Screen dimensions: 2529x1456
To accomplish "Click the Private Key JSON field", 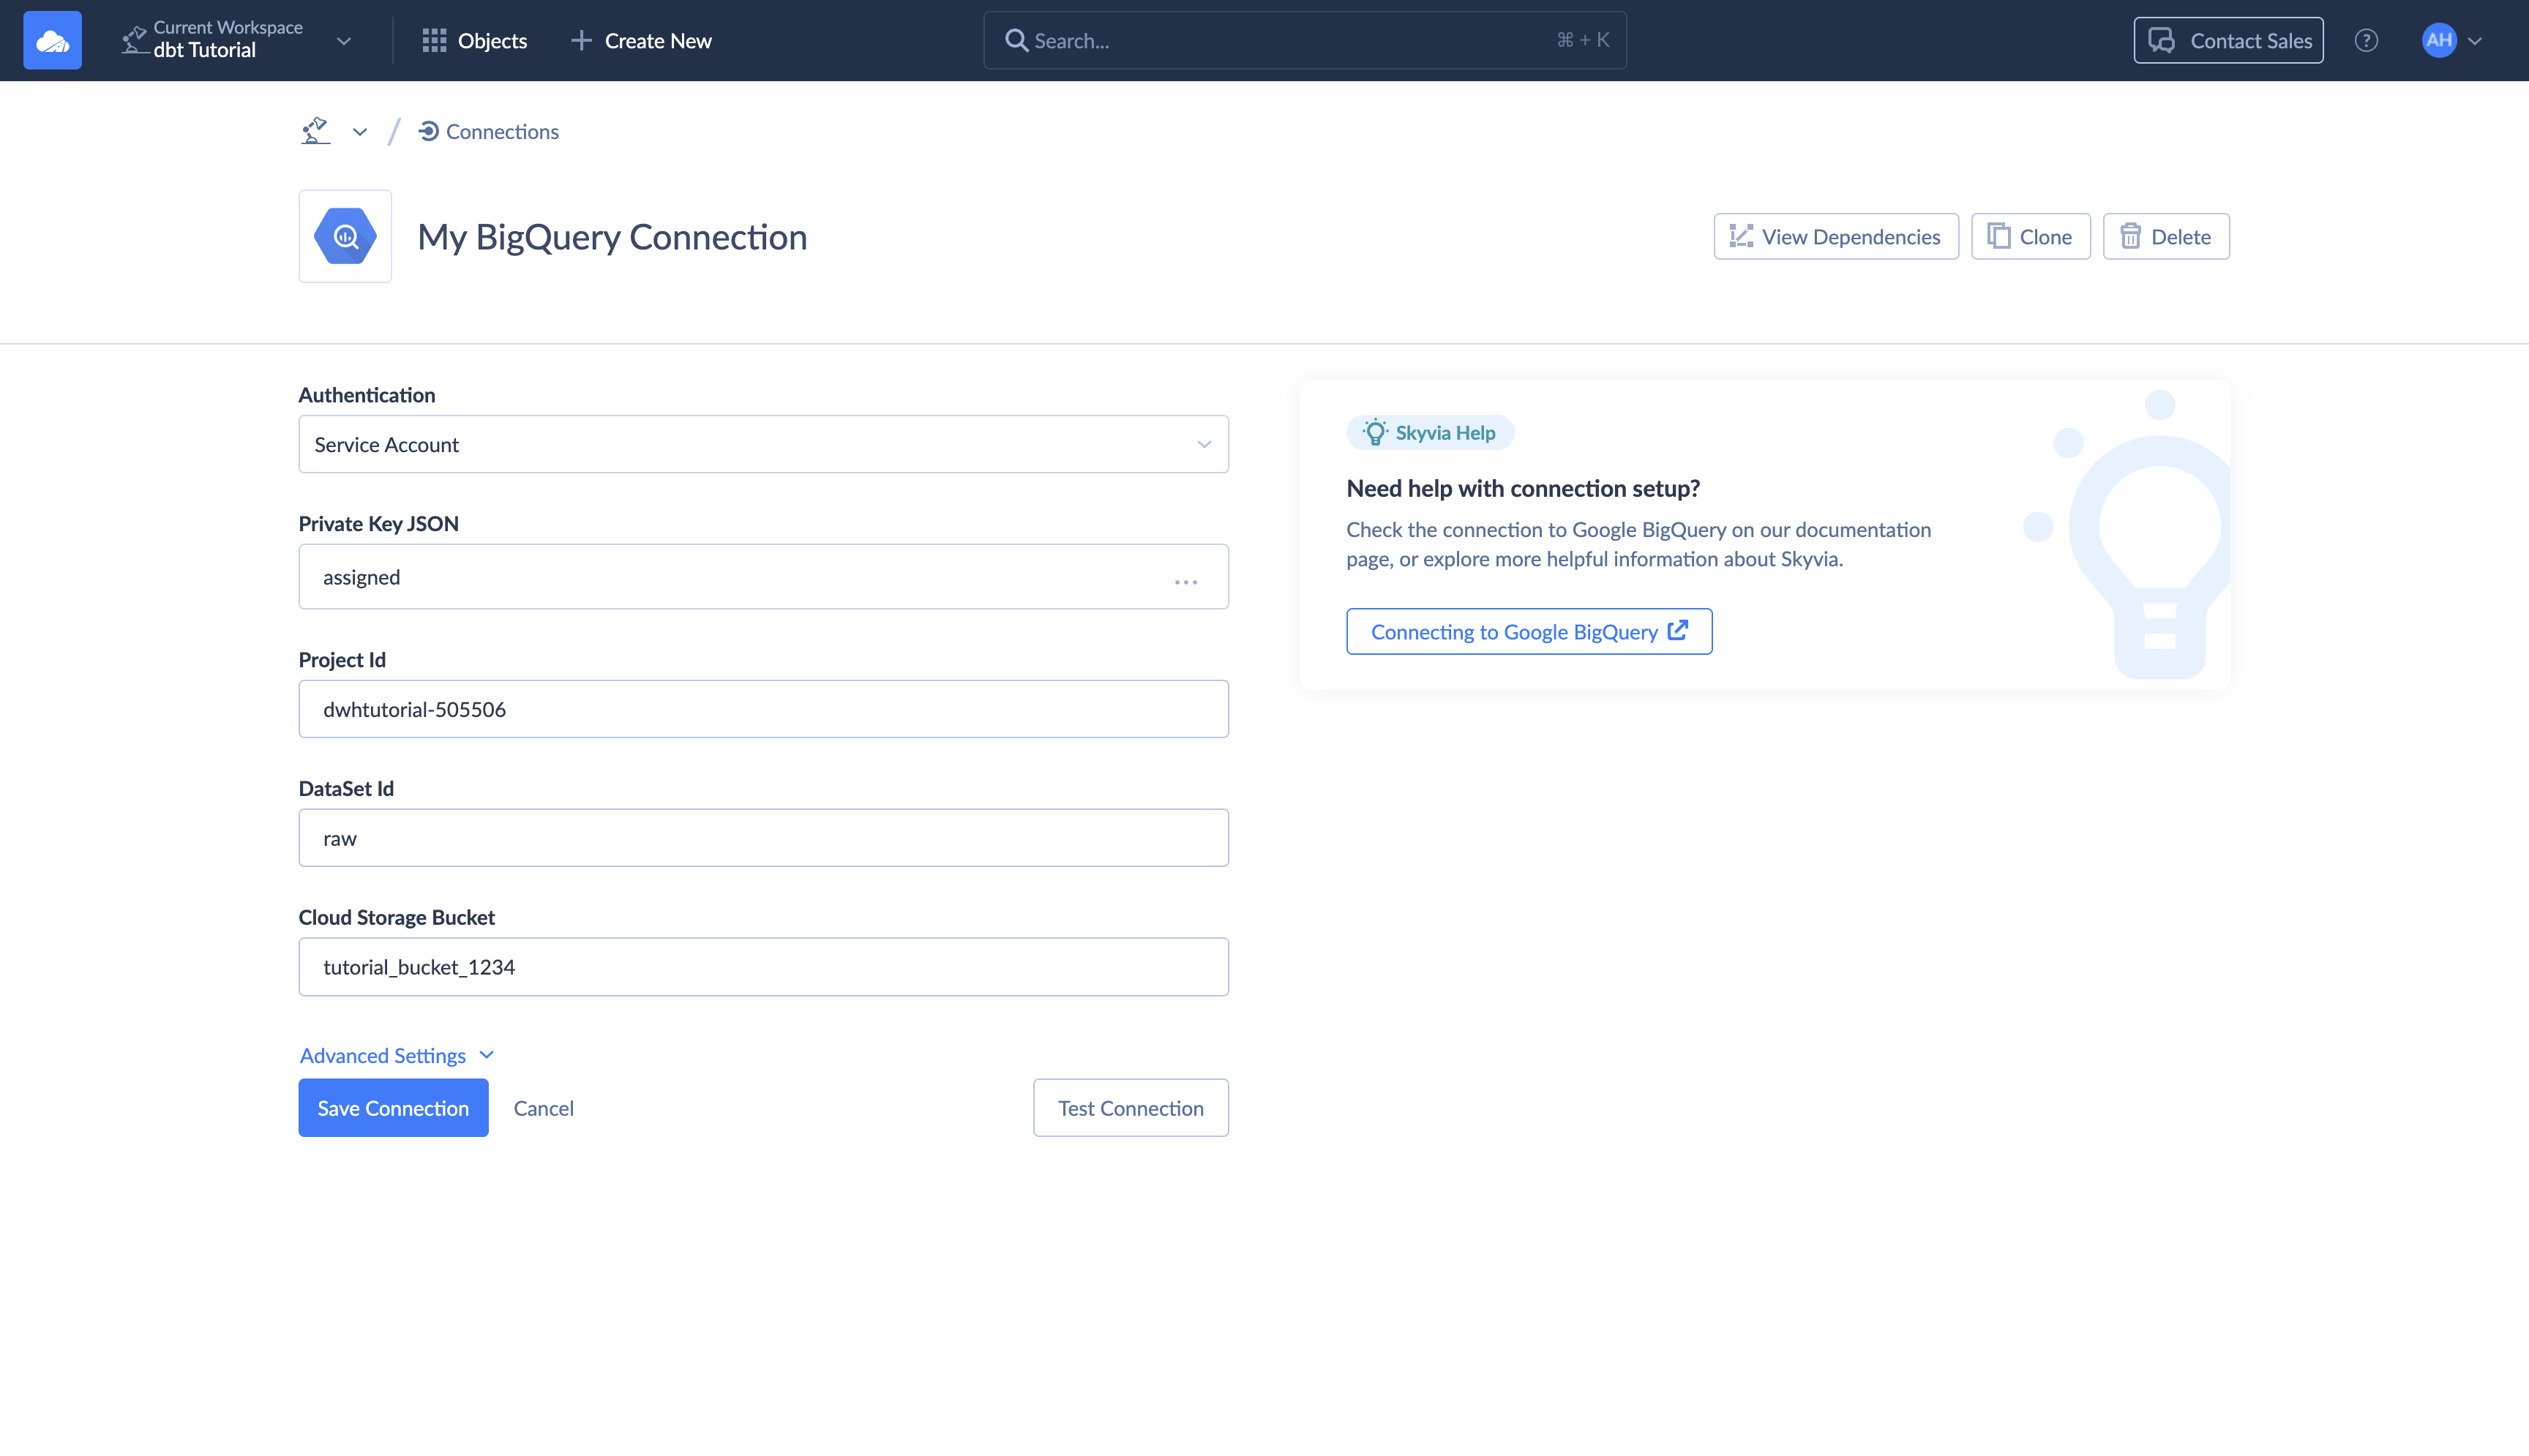I will tap(763, 576).
